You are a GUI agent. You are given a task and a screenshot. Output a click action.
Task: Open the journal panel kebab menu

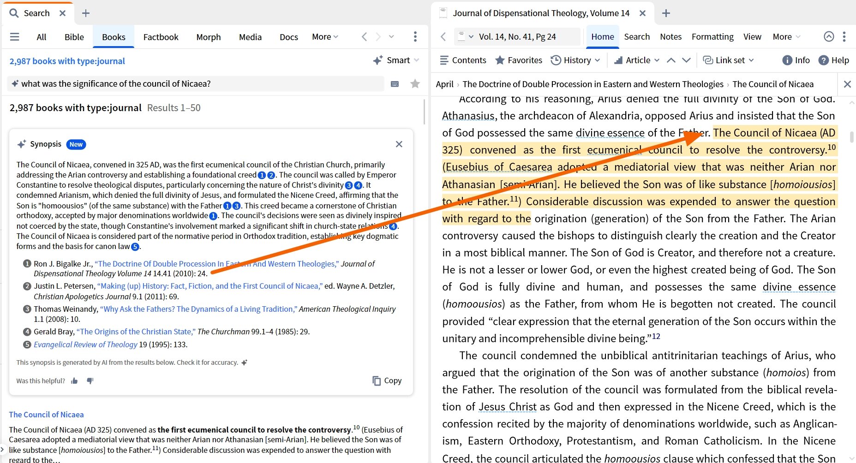[844, 36]
